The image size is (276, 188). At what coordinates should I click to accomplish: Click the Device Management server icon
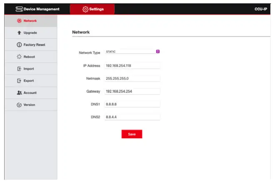click(19, 9)
